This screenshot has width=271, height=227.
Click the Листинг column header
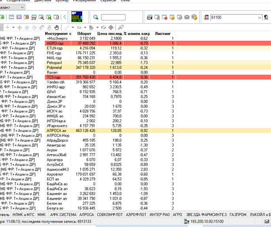pyautogui.click(x=163, y=33)
